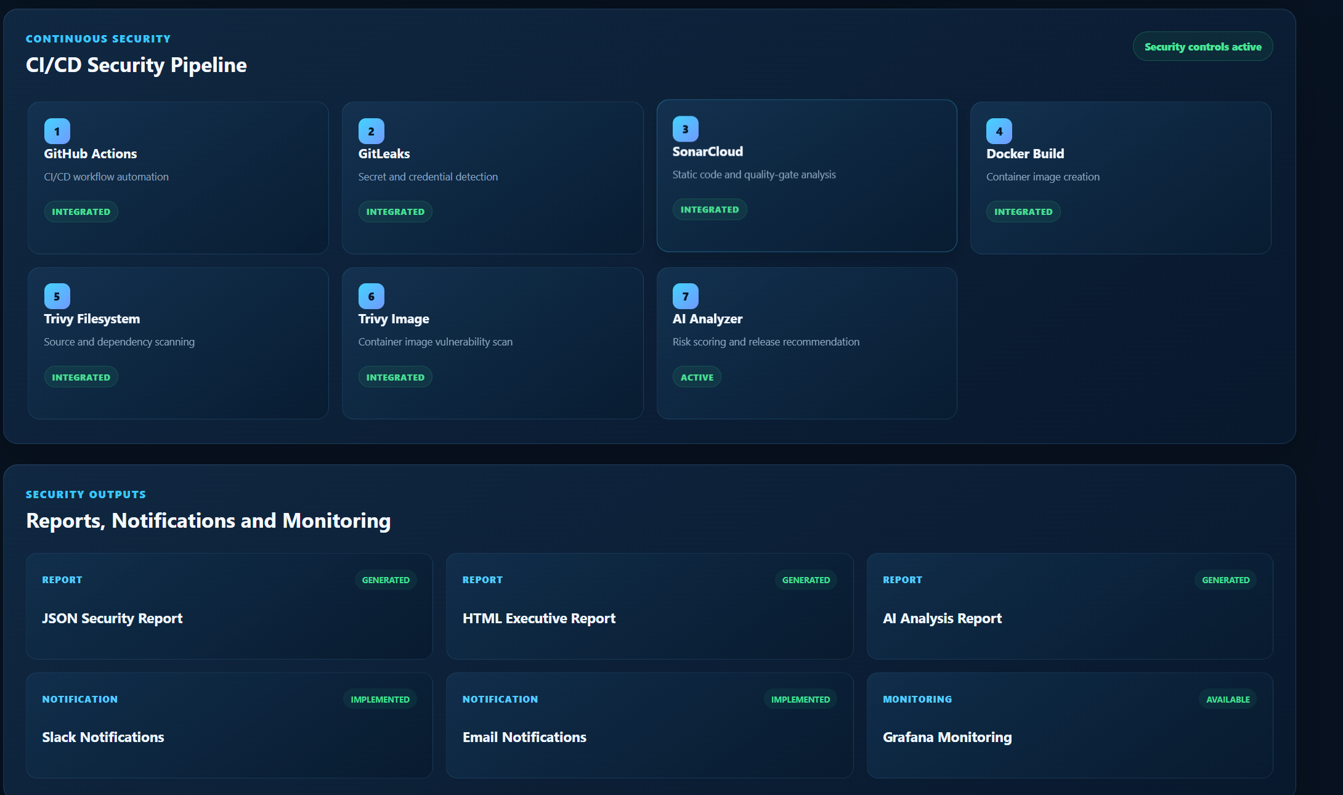This screenshot has width=1343, height=795.
Task: Click the ACTIVE status on AI Analyzer
Action: tap(697, 377)
